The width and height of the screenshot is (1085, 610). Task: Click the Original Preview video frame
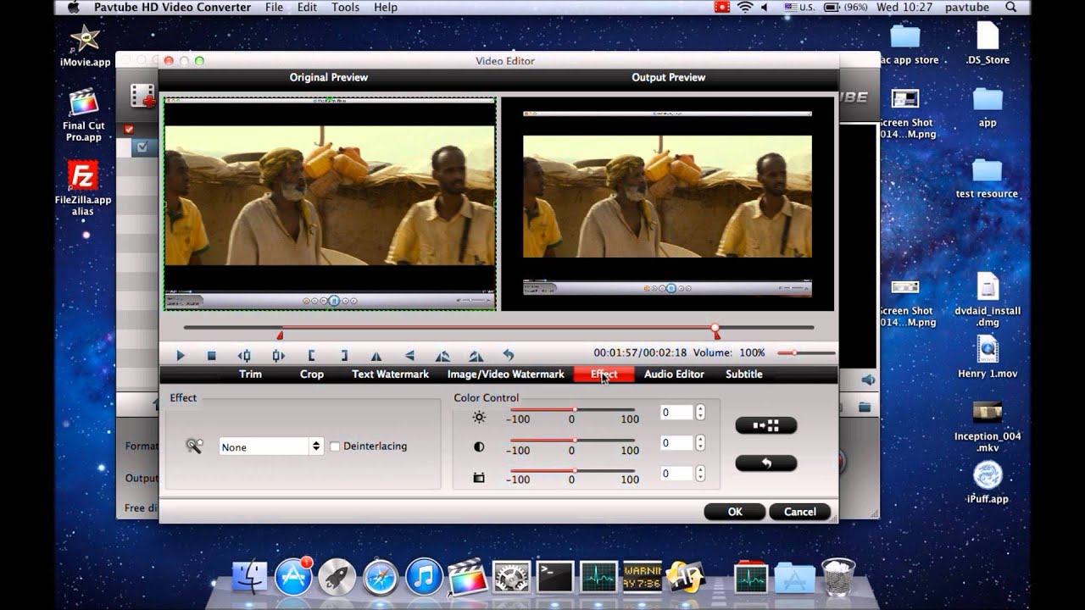(x=330, y=203)
